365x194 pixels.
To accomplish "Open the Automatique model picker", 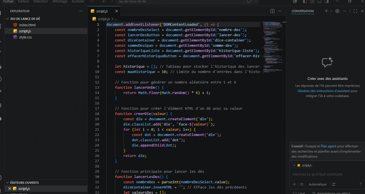I will (x=318, y=184).
